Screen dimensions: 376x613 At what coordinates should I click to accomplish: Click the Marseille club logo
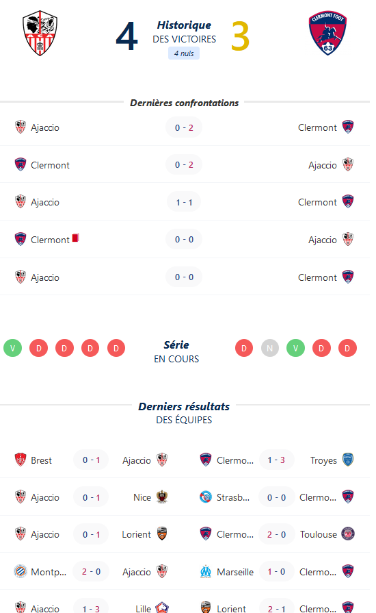click(206, 571)
